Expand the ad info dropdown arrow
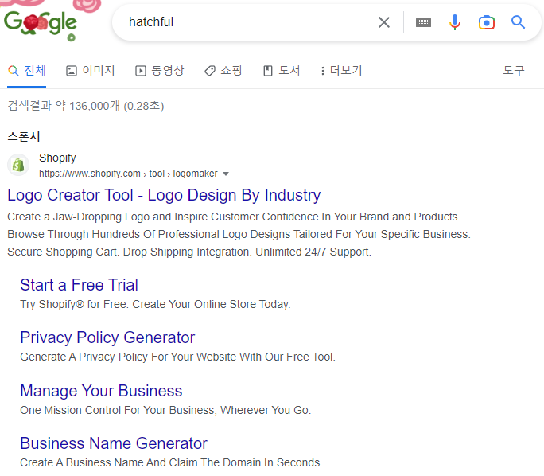This screenshot has height=476, width=544. 226,174
